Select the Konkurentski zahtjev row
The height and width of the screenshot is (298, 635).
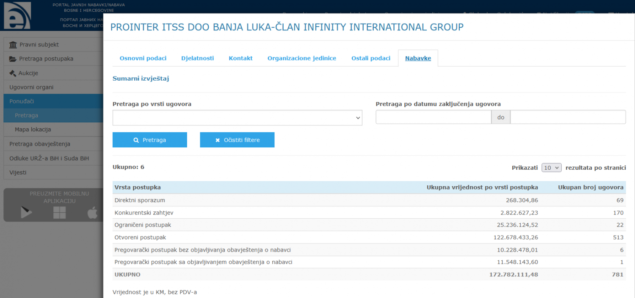pyautogui.click(x=369, y=213)
